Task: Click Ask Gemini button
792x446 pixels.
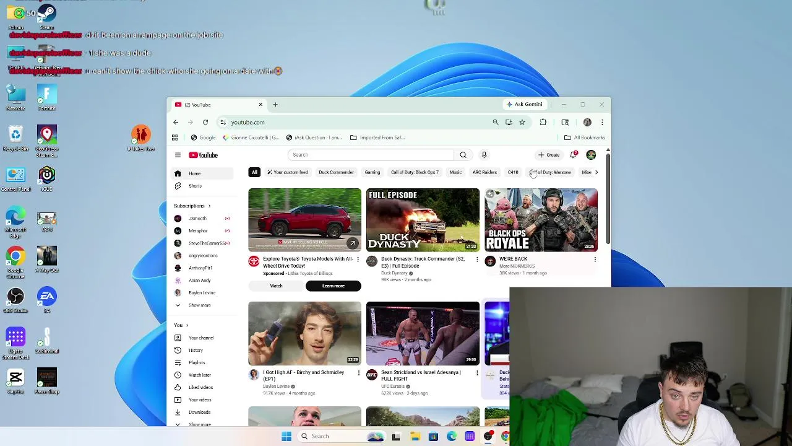Action: pyautogui.click(x=525, y=105)
